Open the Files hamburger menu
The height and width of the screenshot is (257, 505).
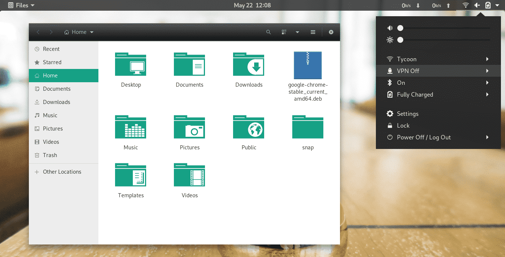pyautogui.click(x=313, y=32)
